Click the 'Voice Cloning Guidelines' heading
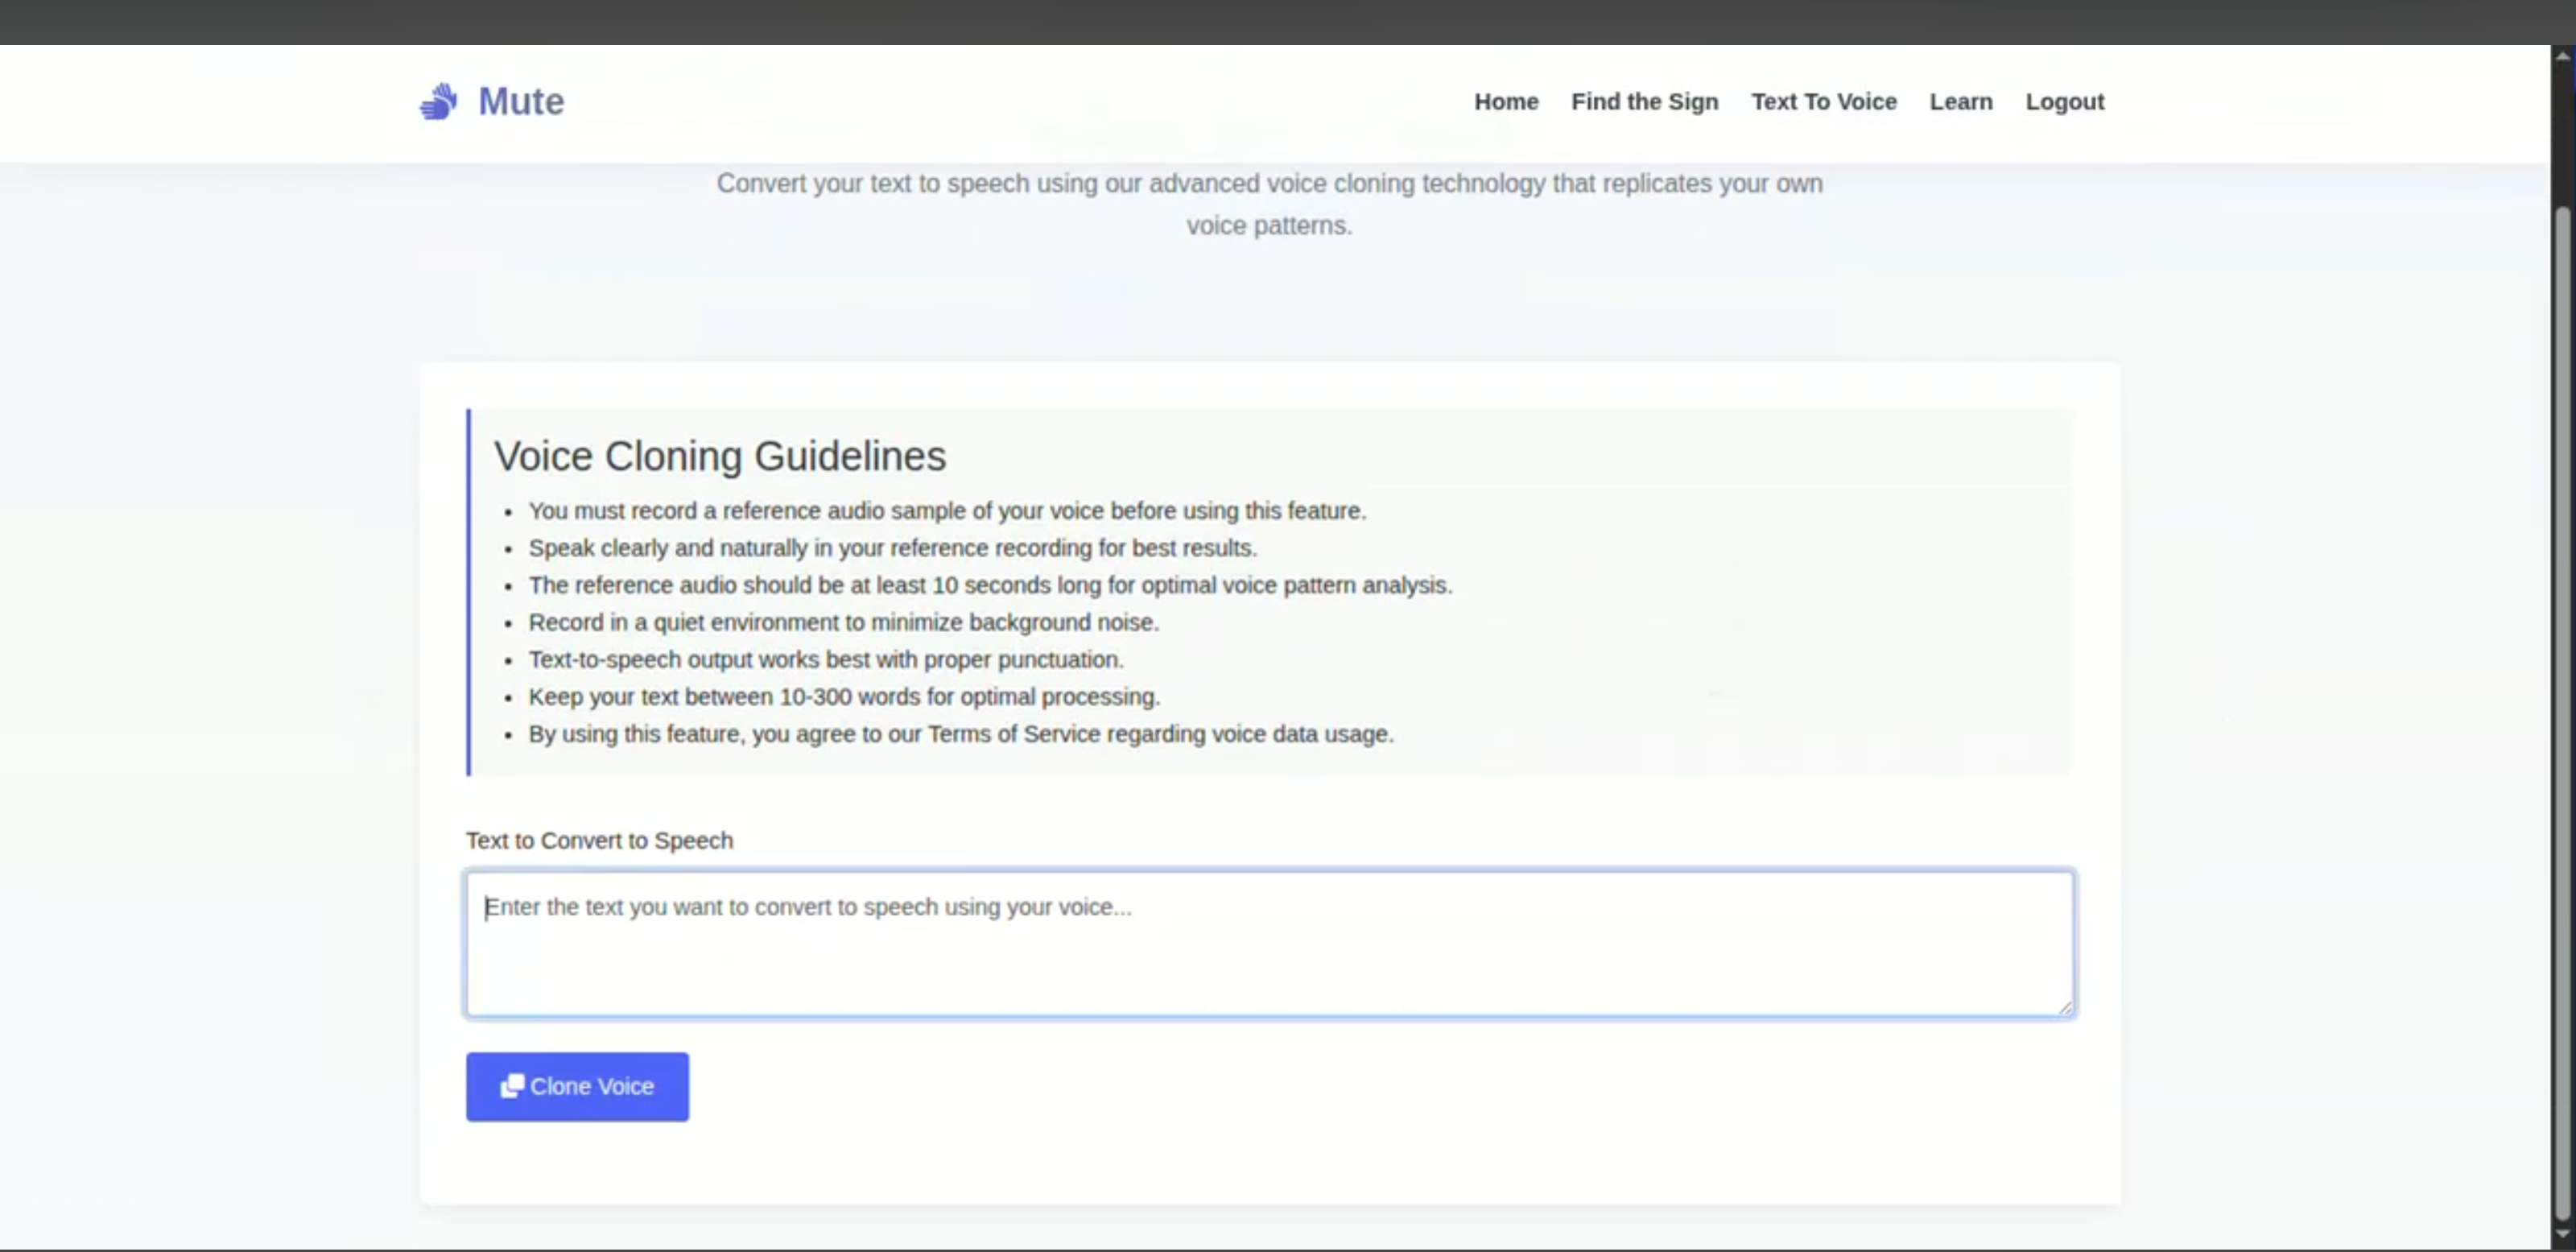Viewport: 2576px width, 1252px height. (x=720, y=456)
